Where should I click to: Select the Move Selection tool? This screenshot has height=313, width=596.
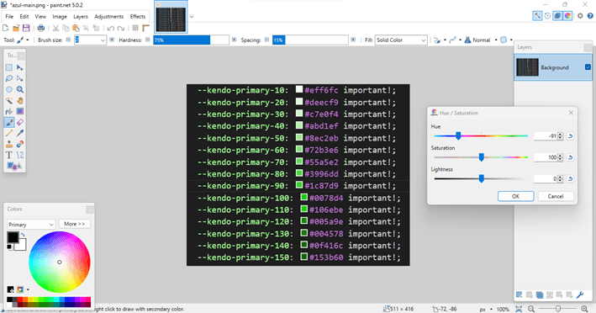pos(20,79)
